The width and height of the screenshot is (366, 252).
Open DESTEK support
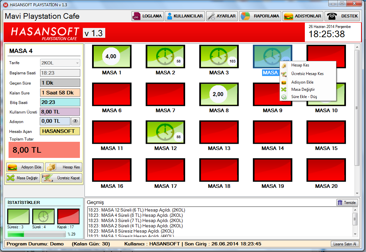click(342, 16)
